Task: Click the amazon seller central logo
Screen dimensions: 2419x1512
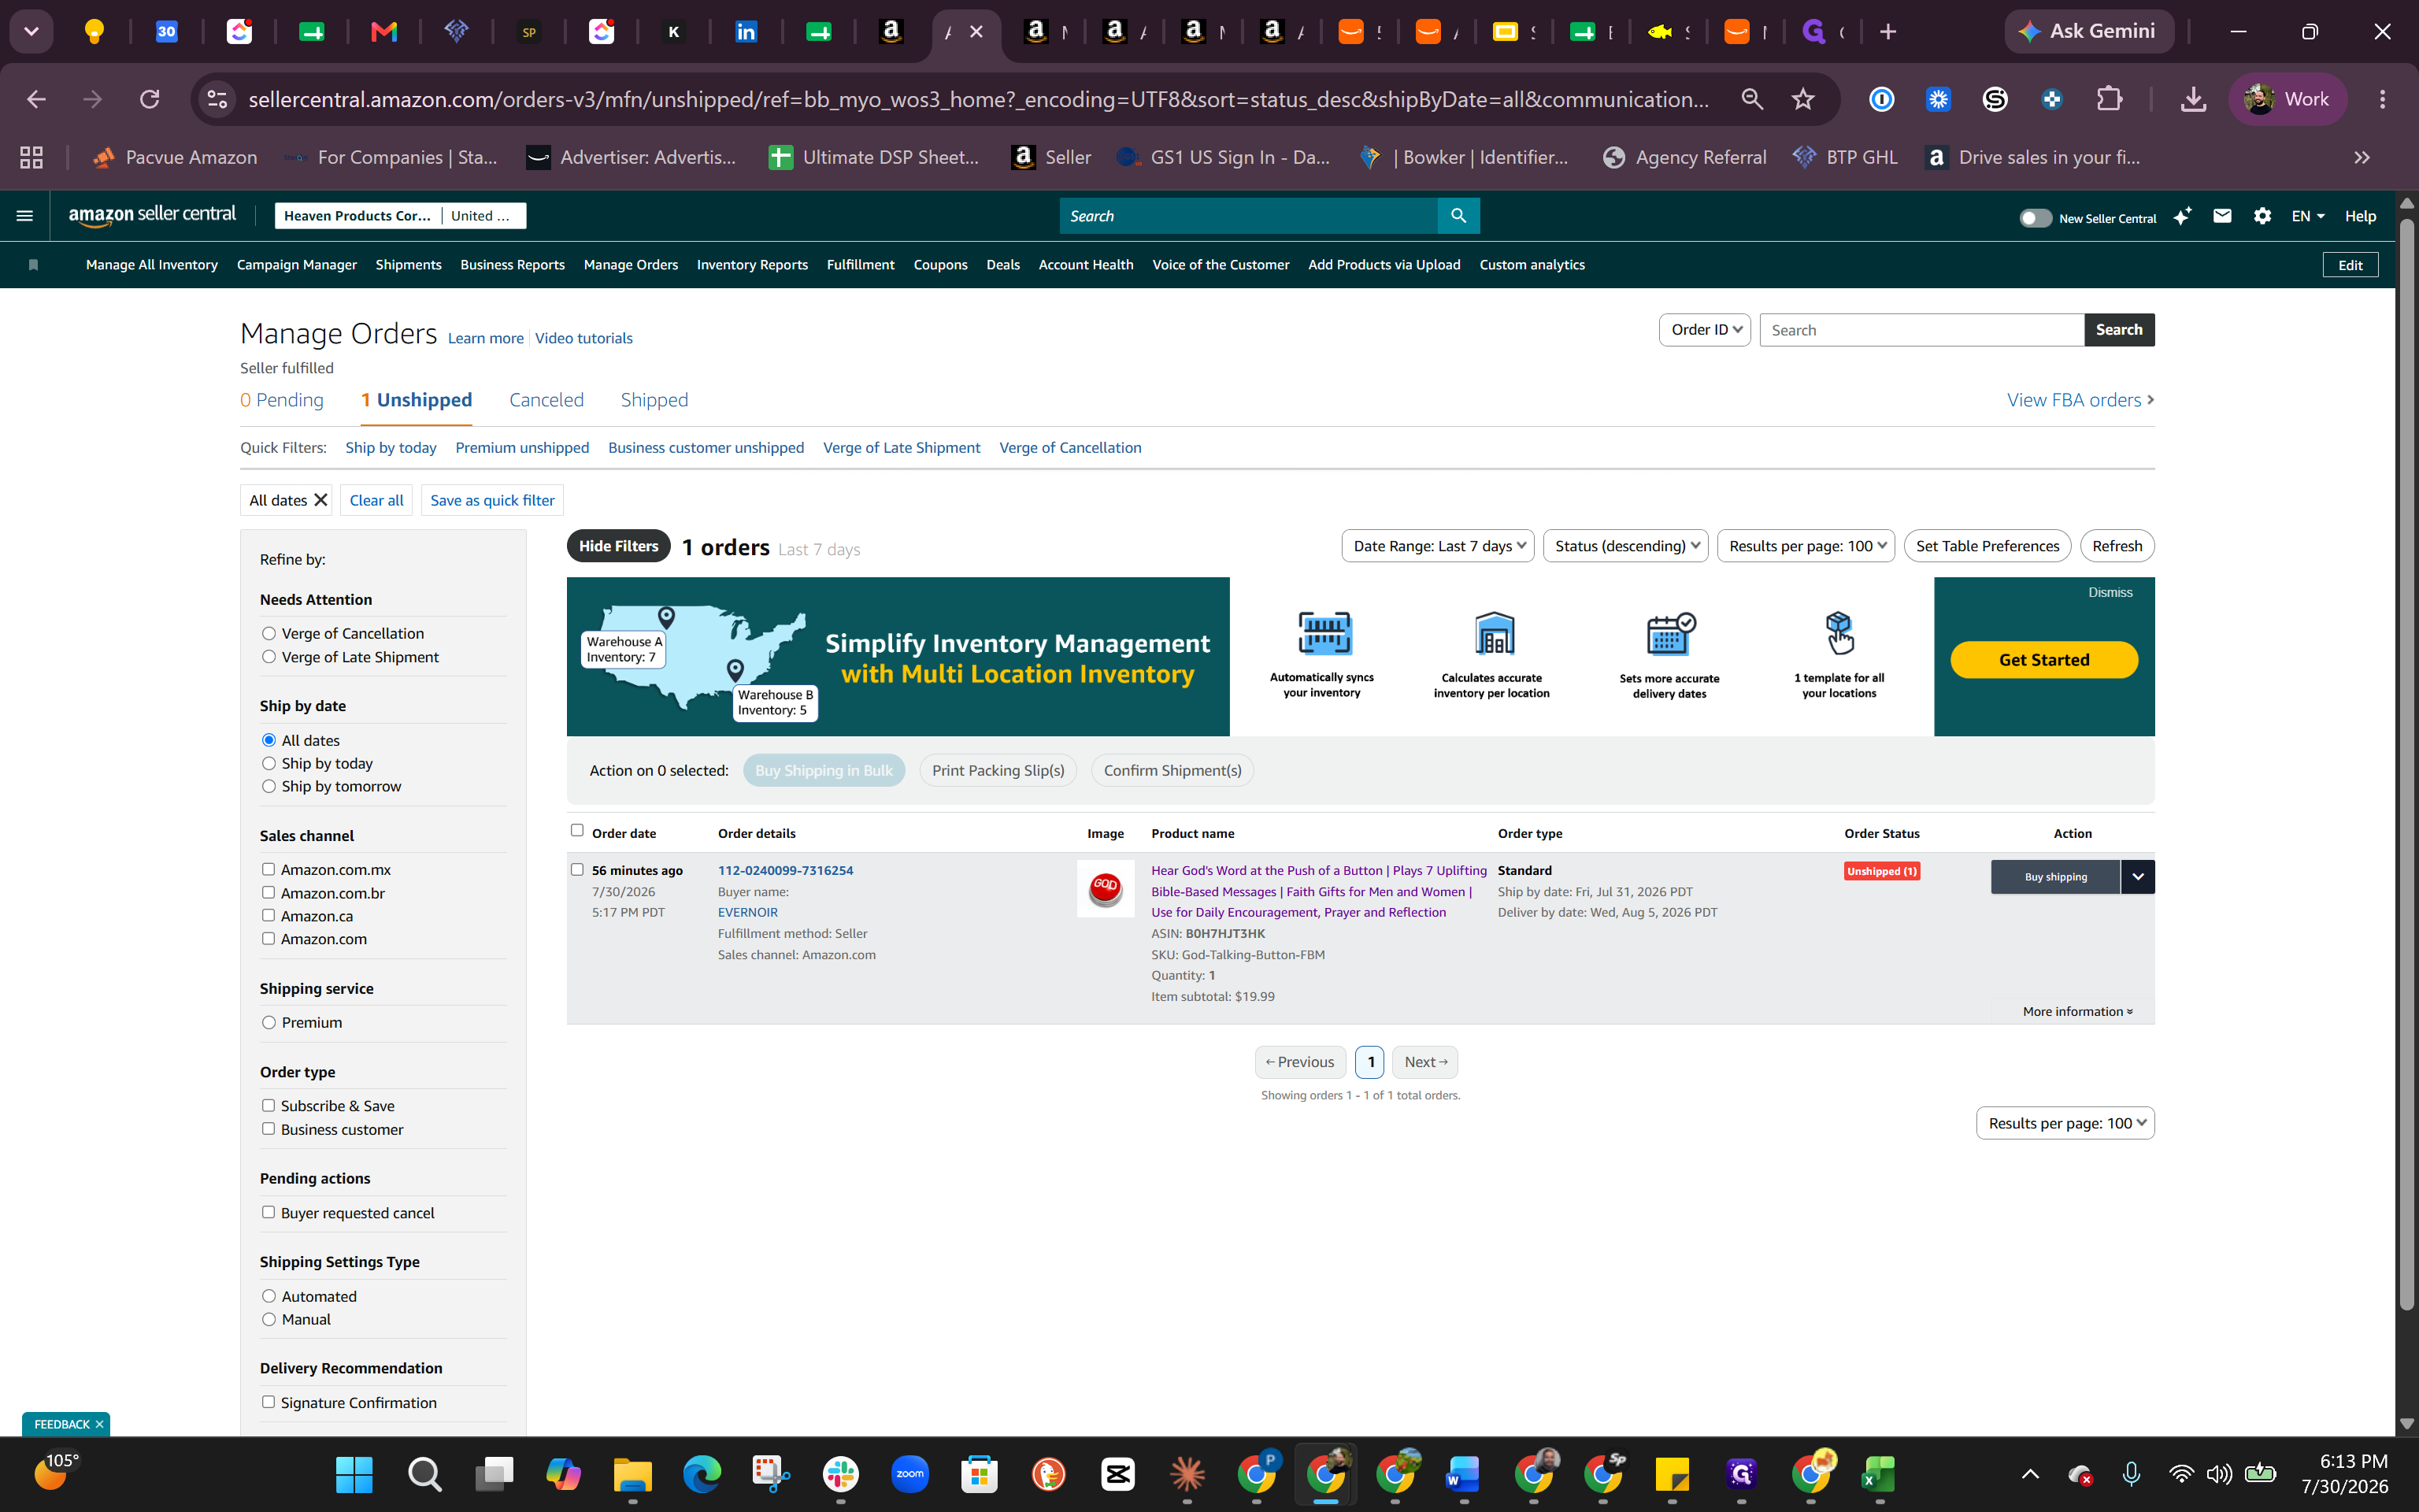Action: tap(152, 215)
